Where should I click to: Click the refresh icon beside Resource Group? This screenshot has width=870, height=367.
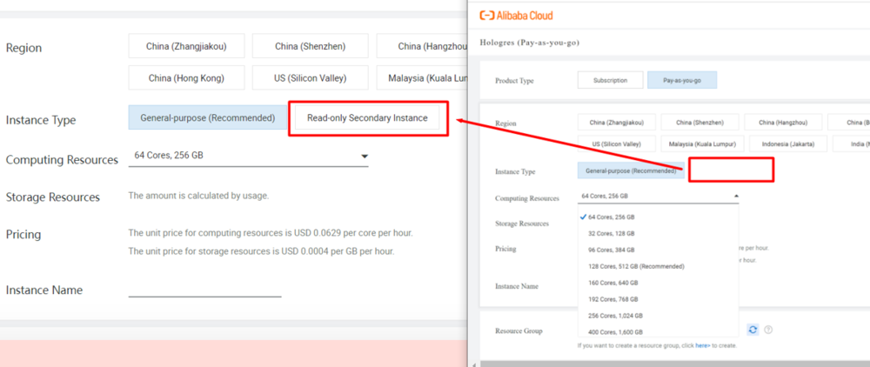(753, 330)
